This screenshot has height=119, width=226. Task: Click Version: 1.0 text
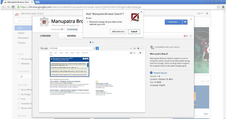coord(155,76)
